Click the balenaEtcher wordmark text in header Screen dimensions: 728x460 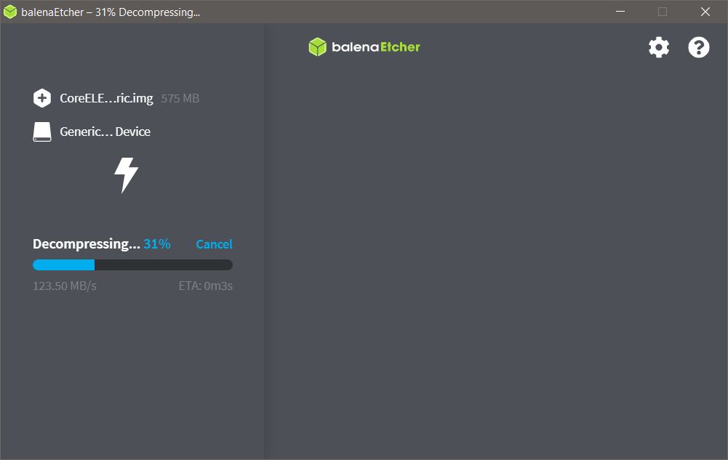pyautogui.click(x=376, y=47)
